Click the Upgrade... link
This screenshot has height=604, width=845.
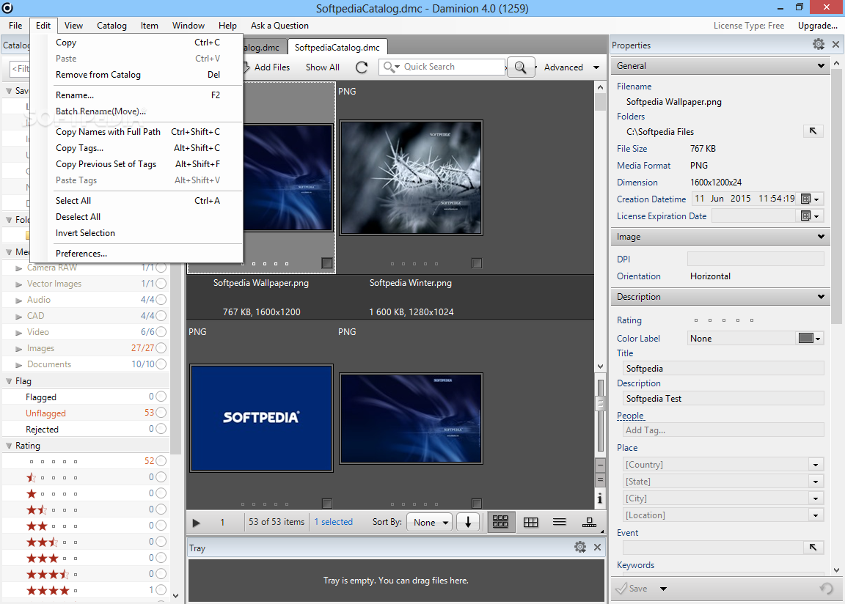click(x=818, y=26)
